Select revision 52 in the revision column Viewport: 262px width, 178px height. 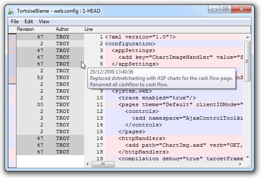[40, 77]
